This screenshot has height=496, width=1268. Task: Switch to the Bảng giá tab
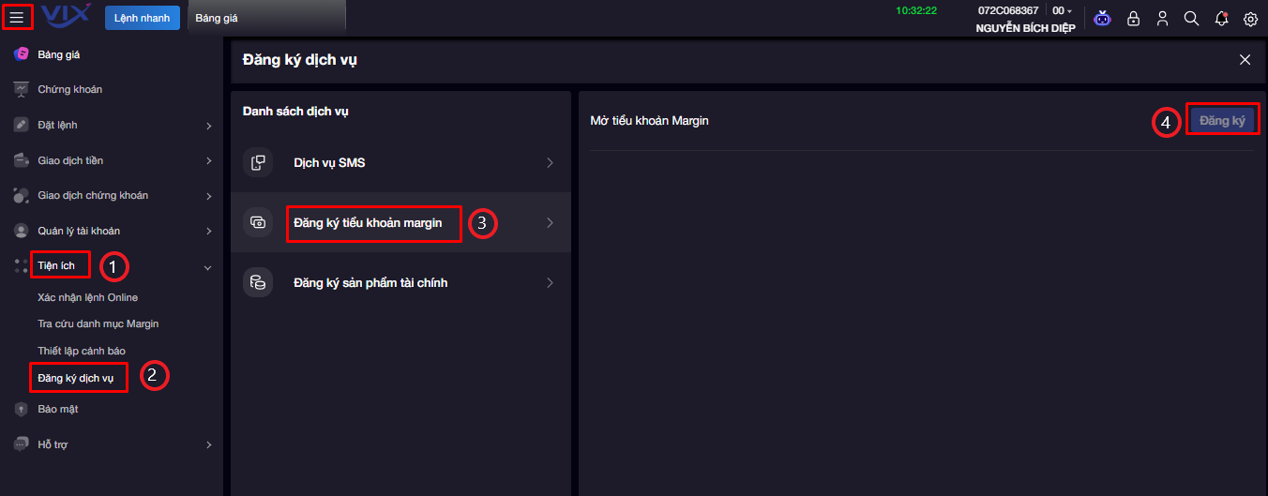pos(267,19)
